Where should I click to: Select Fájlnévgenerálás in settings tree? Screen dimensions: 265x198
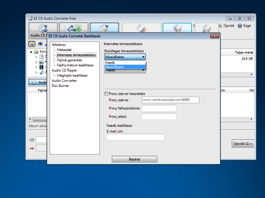coord(69,60)
